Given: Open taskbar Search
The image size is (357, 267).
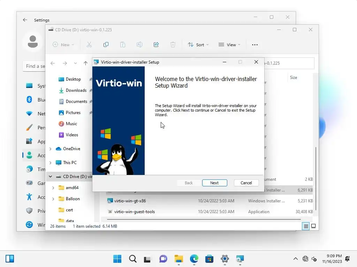Looking at the screenshot, I should click(133, 259).
